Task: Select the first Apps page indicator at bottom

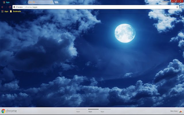Action: click(81, 110)
